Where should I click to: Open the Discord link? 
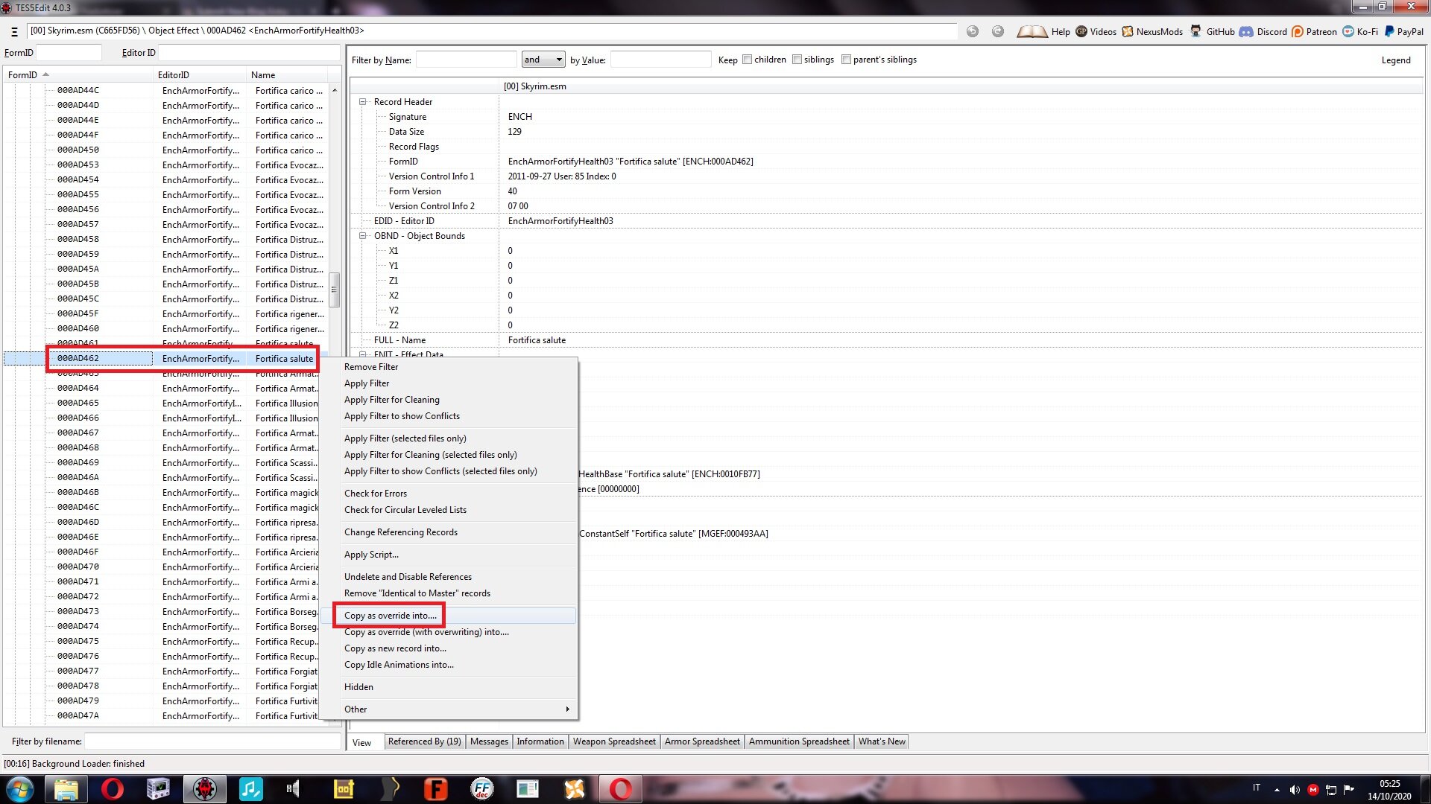1263,32
